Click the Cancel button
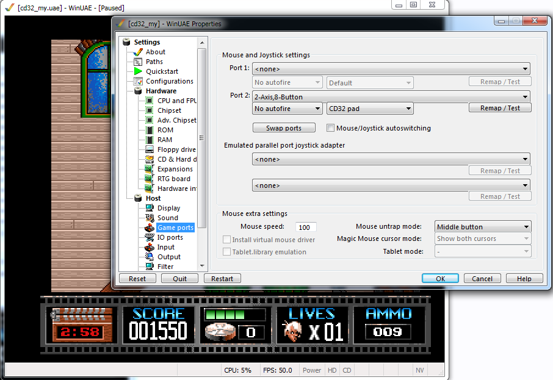Screen dimensions: 553x380 pyautogui.click(x=482, y=279)
